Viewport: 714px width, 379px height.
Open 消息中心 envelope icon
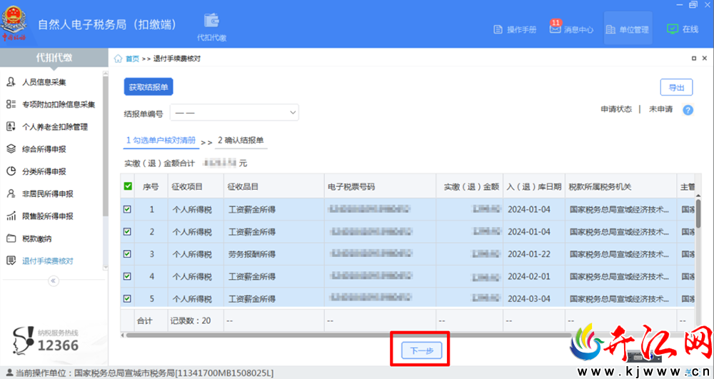click(555, 29)
